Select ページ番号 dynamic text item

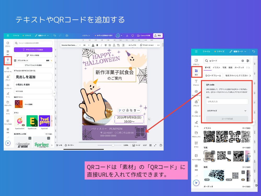tap(33, 104)
